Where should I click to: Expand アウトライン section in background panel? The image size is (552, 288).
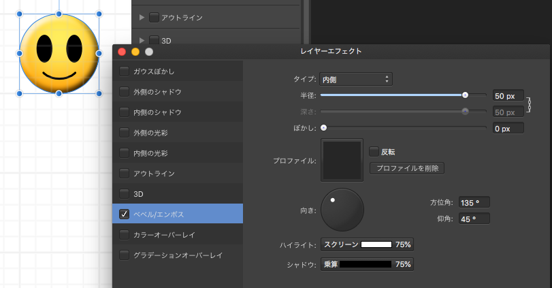pyautogui.click(x=142, y=17)
